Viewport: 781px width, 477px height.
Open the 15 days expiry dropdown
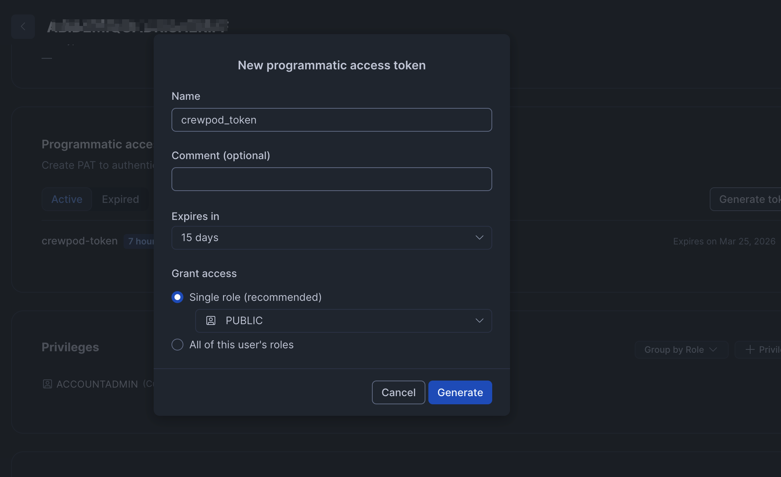coord(331,237)
